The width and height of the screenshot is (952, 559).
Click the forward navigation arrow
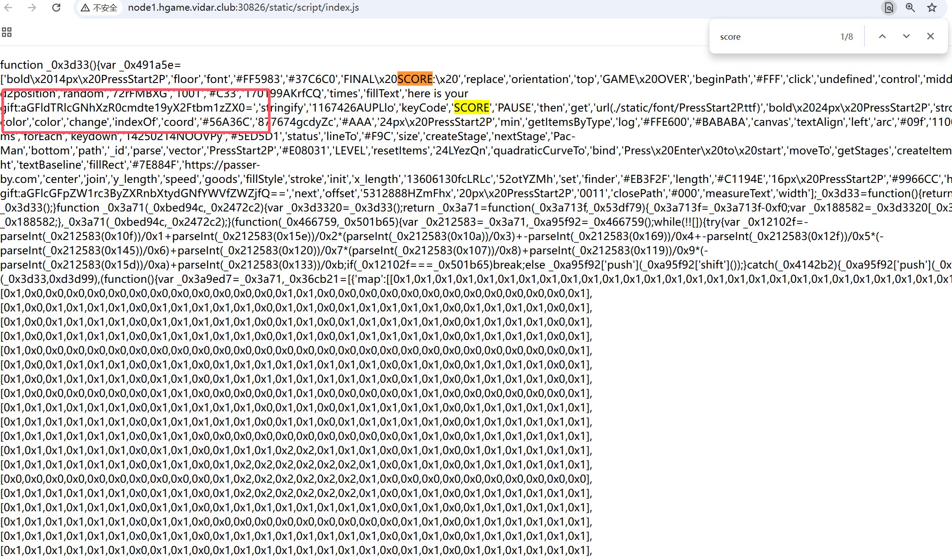click(32, 8)
